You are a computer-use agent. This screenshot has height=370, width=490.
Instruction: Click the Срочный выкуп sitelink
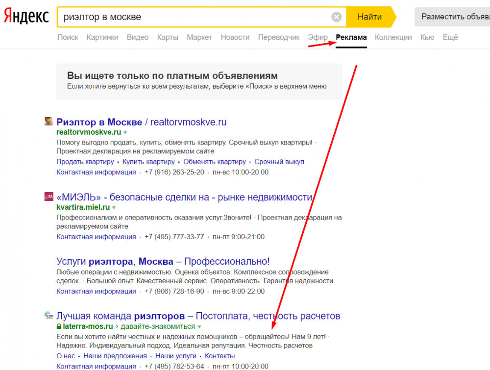(279, 162)
